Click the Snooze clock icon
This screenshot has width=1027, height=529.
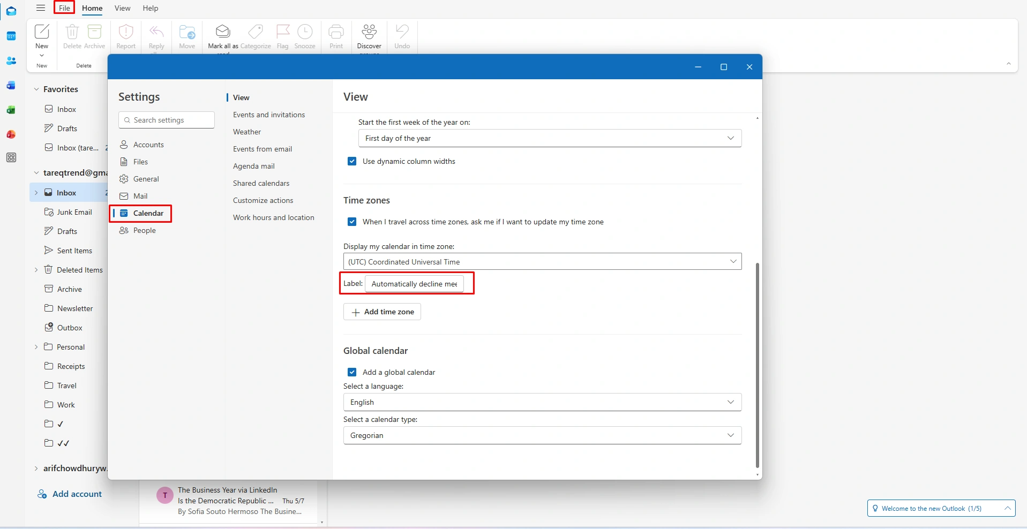305,32
